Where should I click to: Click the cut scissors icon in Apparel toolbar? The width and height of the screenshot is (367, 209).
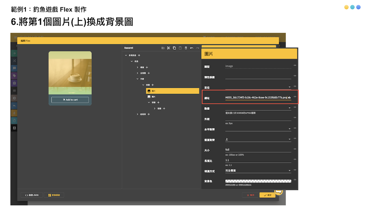coord(169,48)
